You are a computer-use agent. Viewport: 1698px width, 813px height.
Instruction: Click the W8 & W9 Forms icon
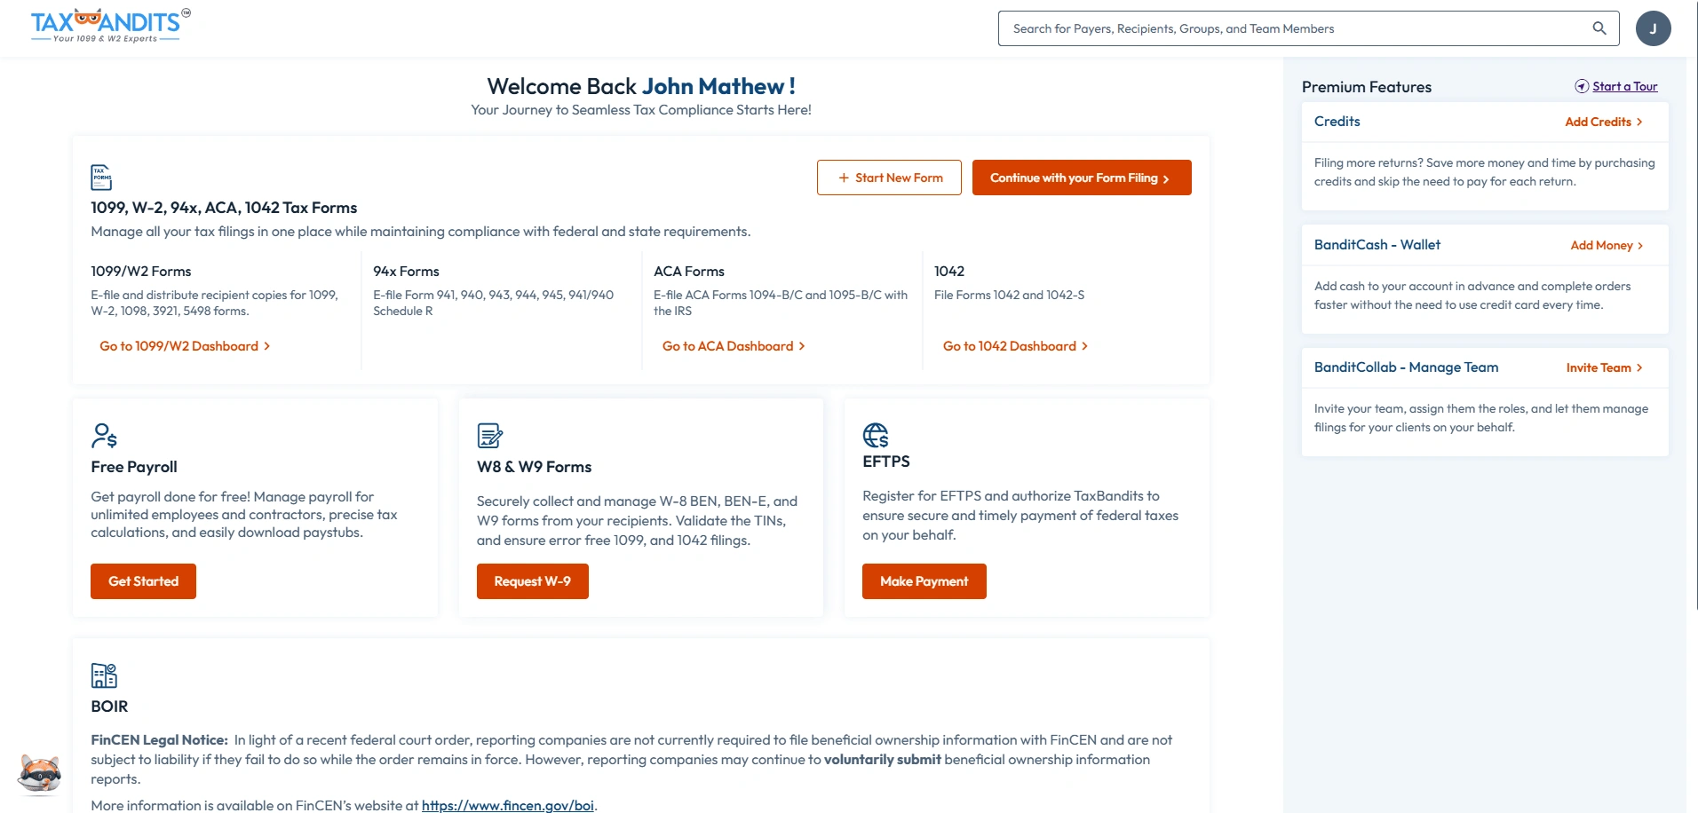pyautogui.click(x=489, y=436)
